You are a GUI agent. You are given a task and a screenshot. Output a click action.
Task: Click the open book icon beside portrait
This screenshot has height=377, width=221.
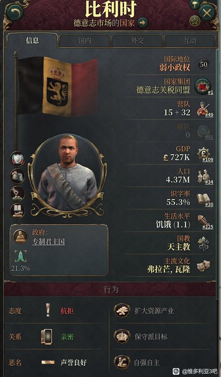[x=17, y=211]
